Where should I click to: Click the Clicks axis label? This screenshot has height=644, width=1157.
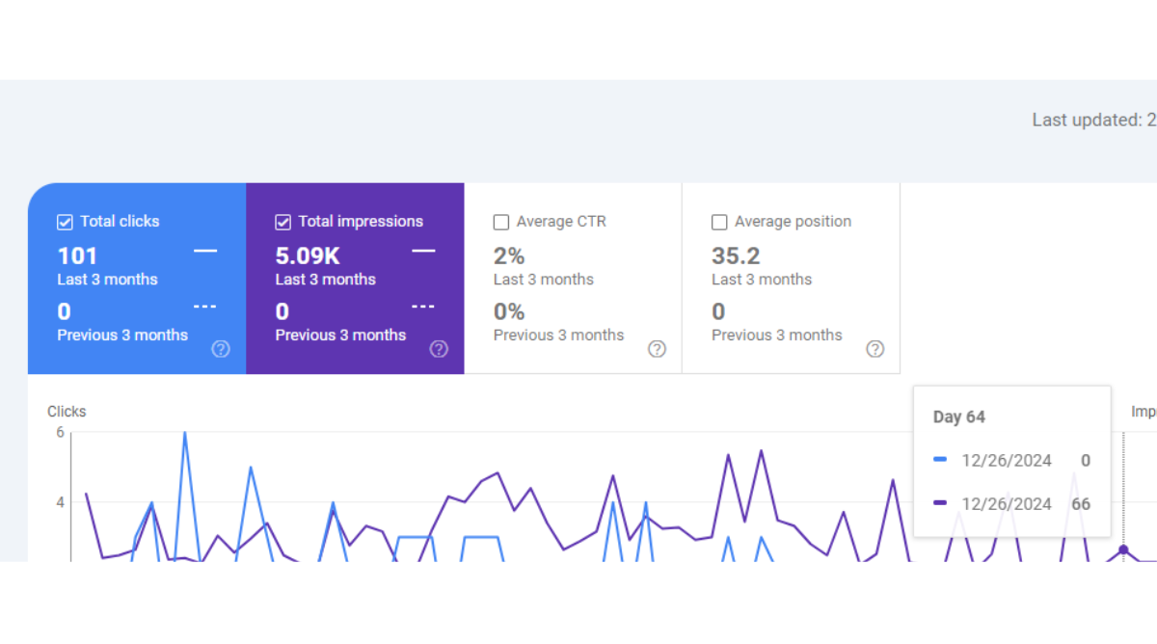pyautogui.click(x=67, y=412)
